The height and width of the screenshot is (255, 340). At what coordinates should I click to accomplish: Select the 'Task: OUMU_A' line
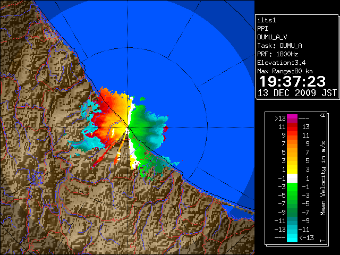(280, 46)
